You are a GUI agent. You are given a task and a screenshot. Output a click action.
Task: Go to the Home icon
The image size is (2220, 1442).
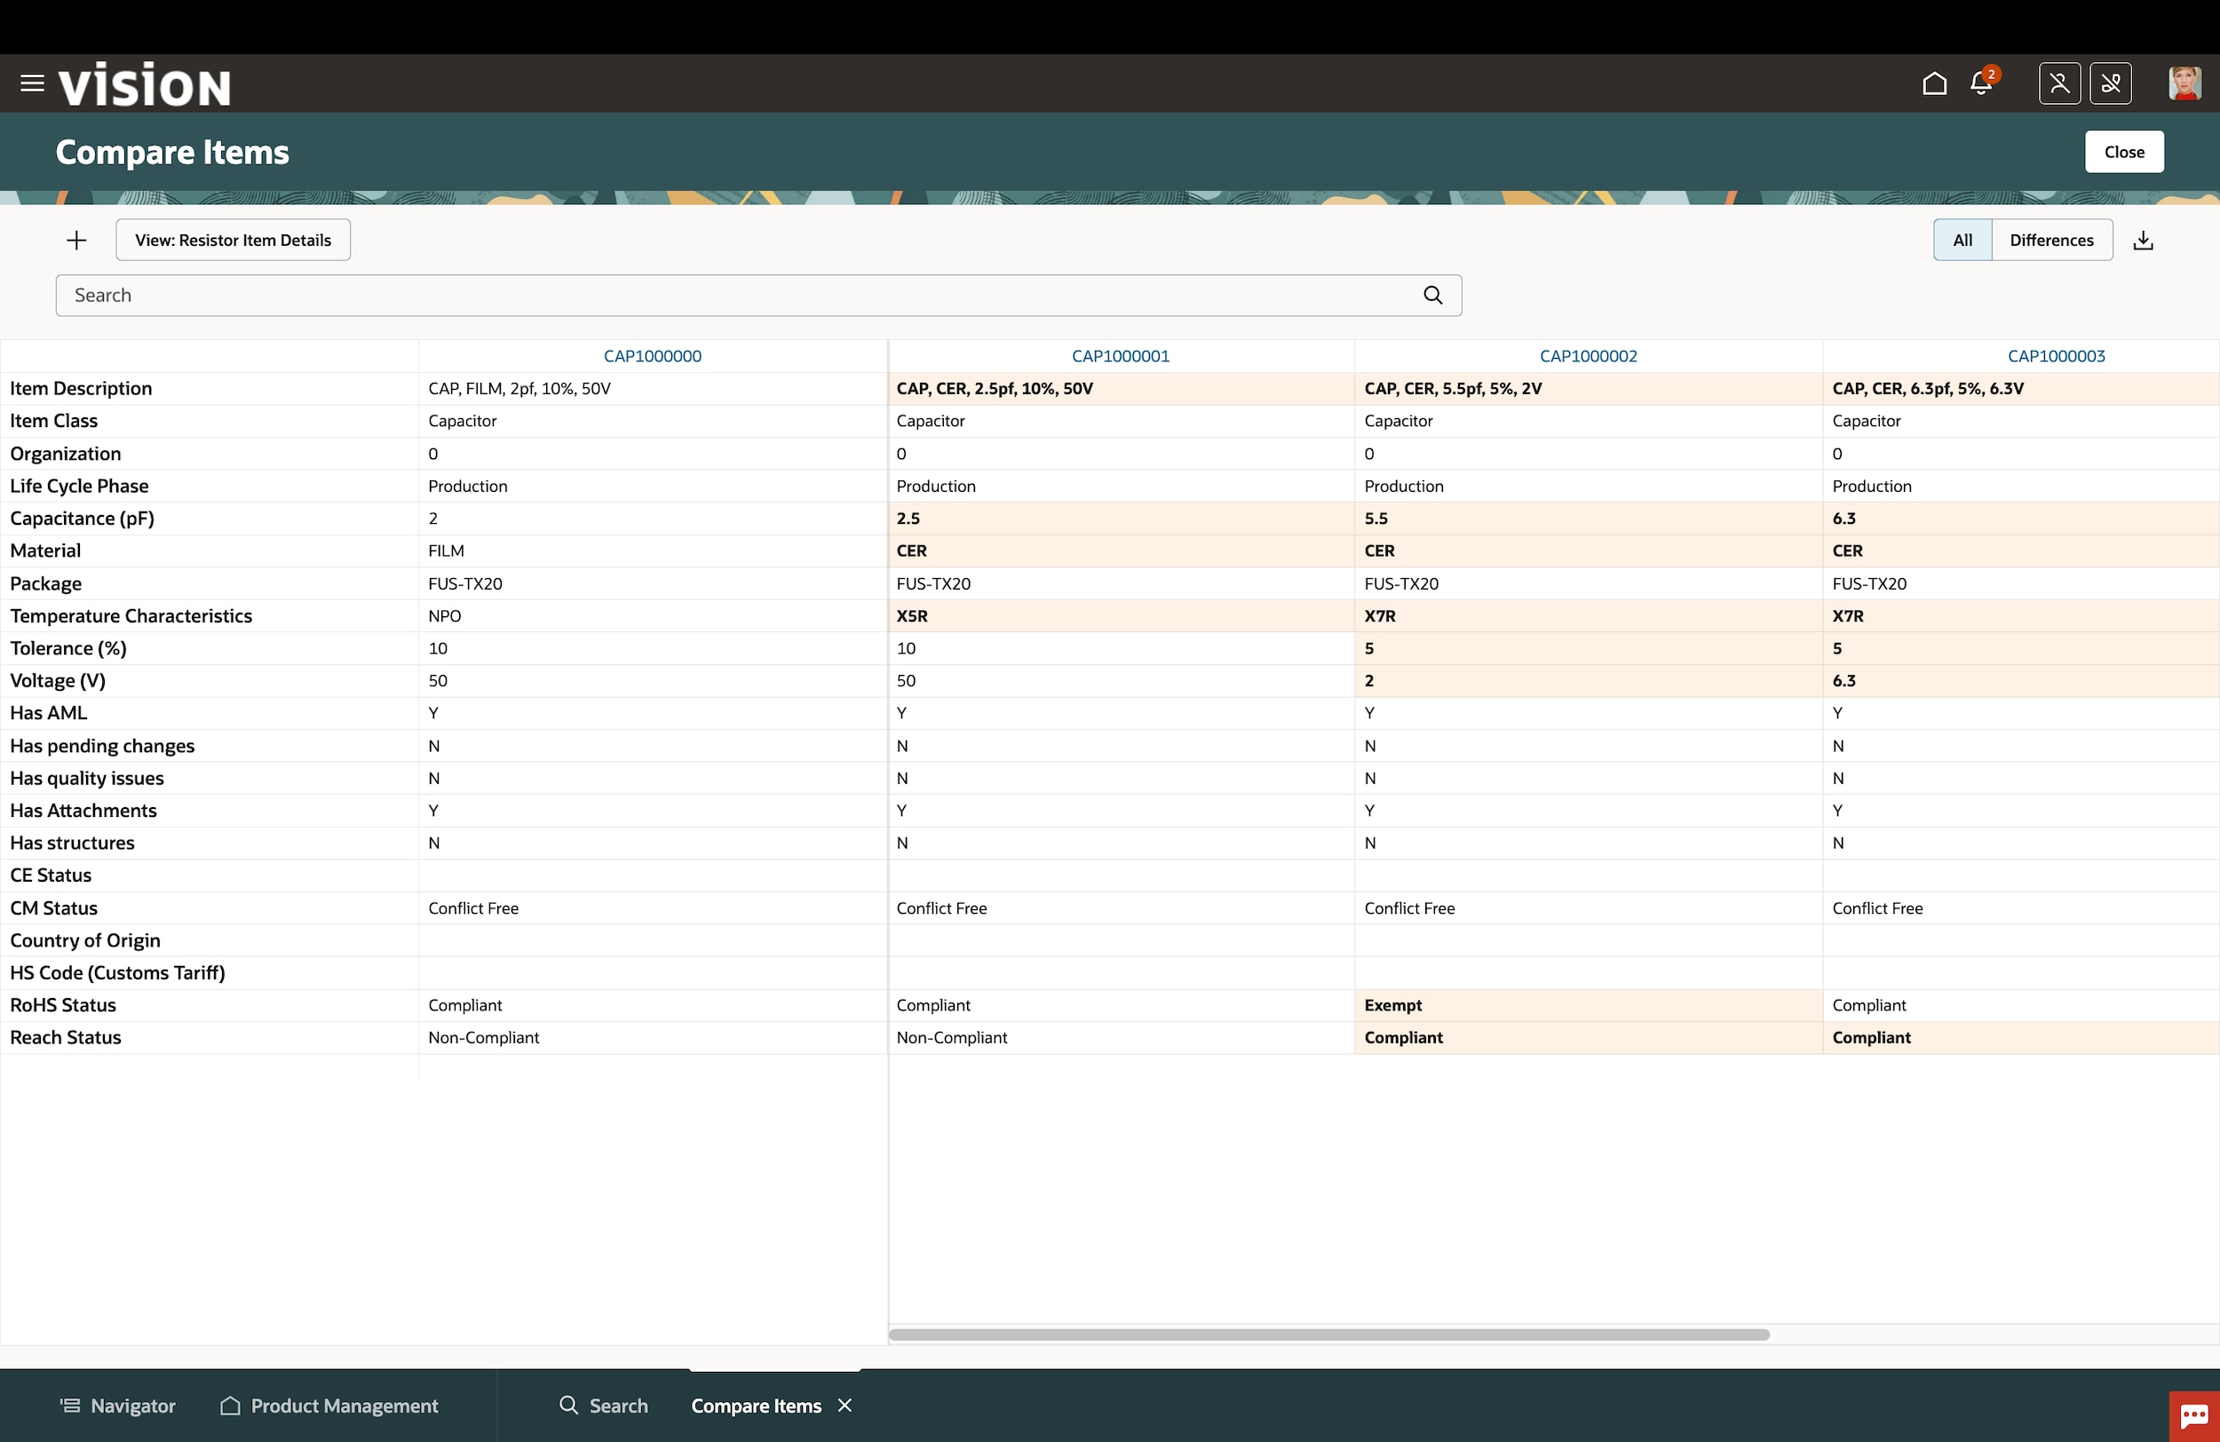[x=1935, y=84]
